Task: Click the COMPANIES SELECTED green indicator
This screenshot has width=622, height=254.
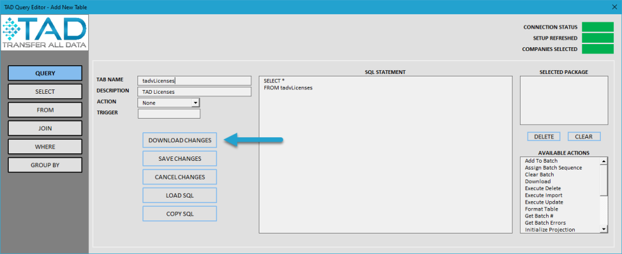Action: 598,49
